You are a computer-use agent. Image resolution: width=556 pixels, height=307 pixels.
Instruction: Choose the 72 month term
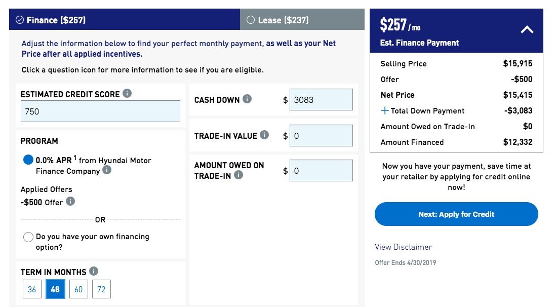tap(101, 289)
